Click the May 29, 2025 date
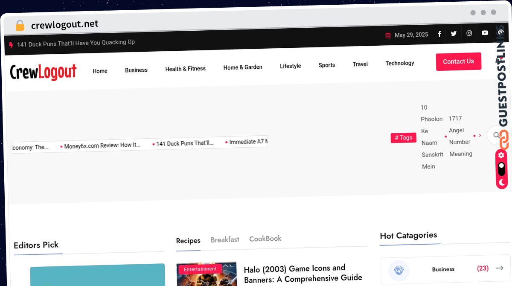Image resolution: width=512 pixels, height=286 pixels. pos(411,35)
